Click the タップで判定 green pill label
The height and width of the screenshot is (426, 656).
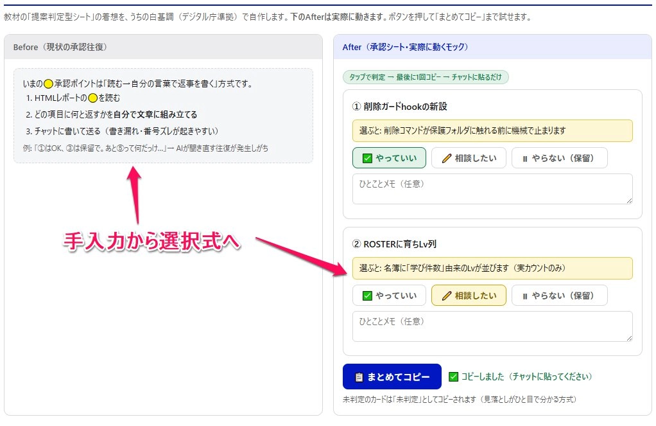(x=426, y=77)
